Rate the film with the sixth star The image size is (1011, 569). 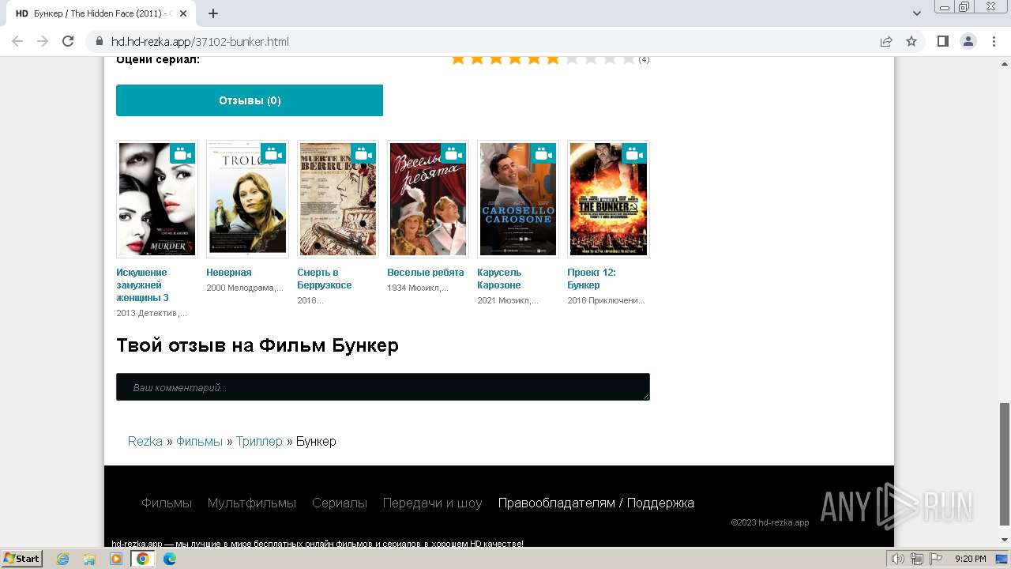coord(553,59)
